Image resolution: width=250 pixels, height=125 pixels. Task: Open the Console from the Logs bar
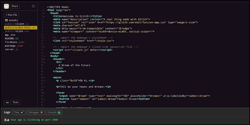54,112
